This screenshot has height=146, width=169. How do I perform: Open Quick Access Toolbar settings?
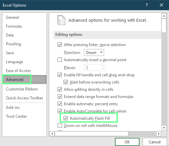coord(25,98)
